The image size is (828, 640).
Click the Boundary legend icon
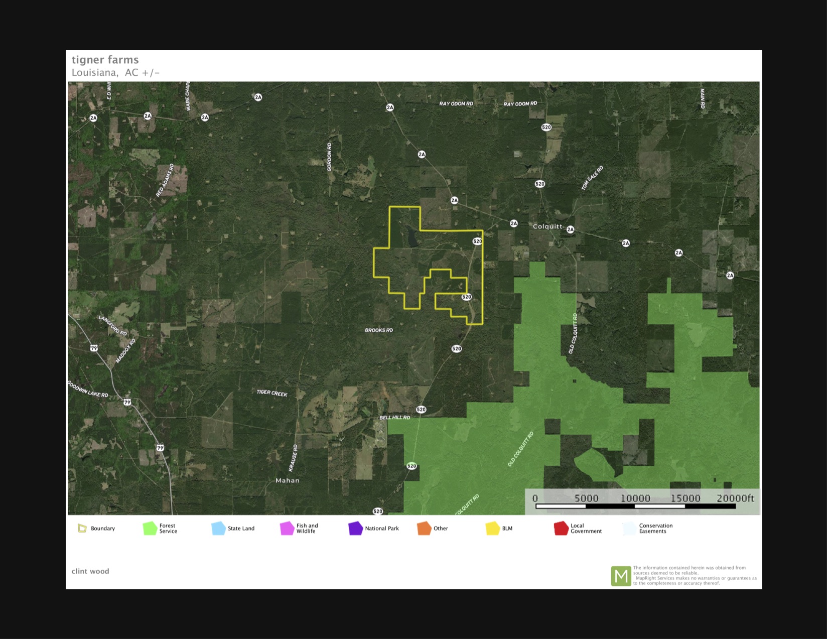click(x=82, y=528)
